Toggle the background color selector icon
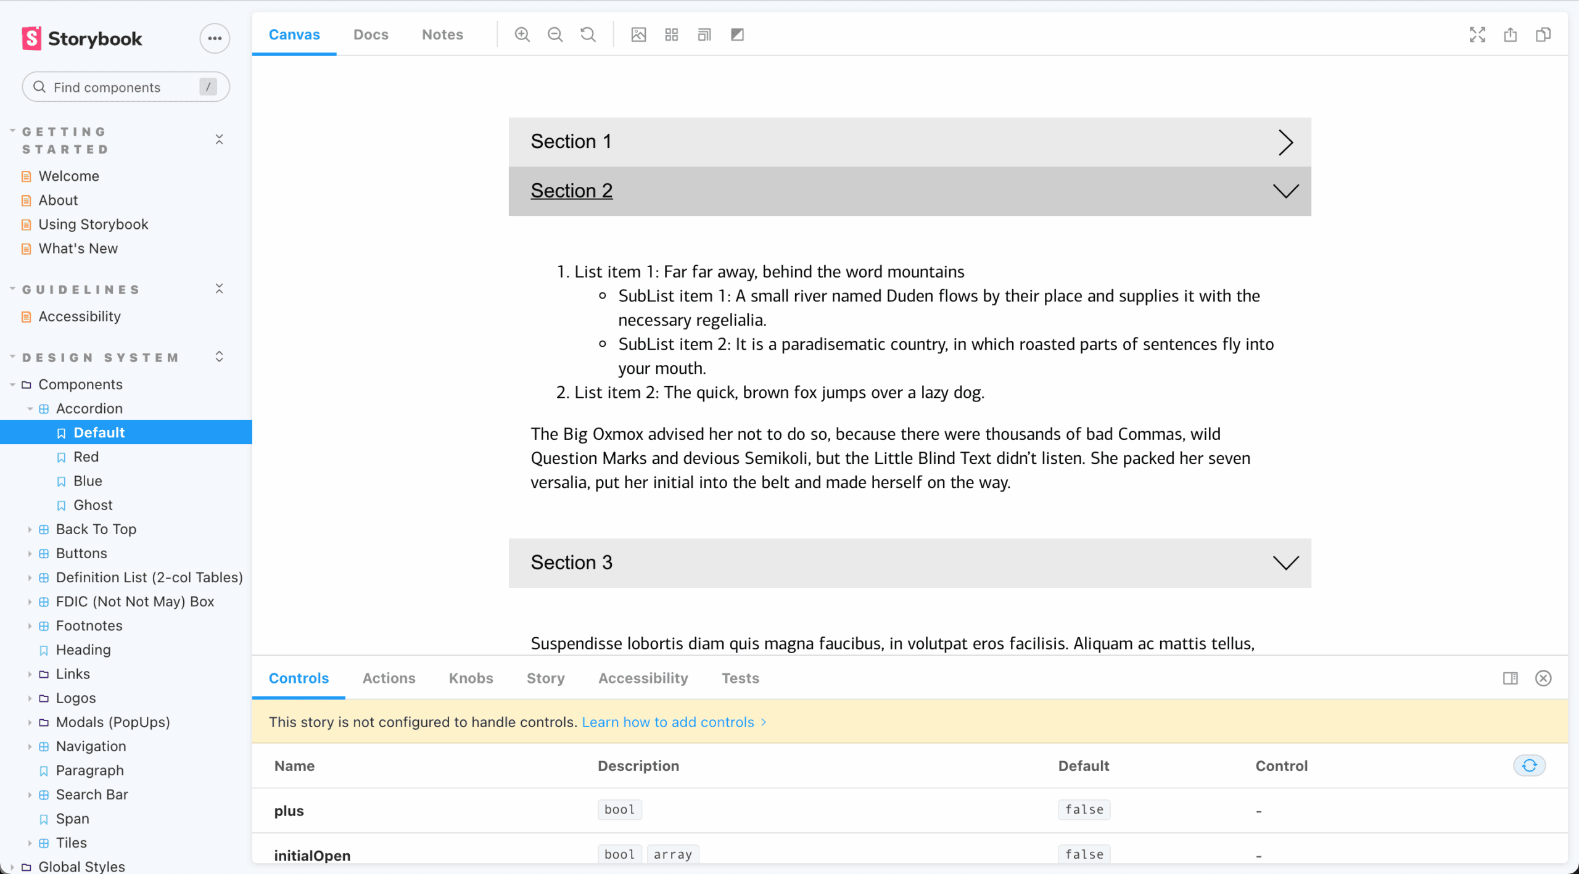1579x874 pixels. click(638, 35)
